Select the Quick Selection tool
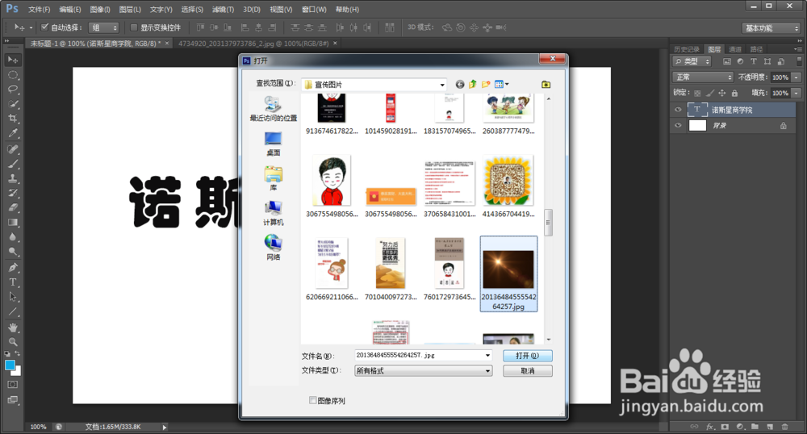The height and width of the screenshot is (434, 807). point(13,104)
